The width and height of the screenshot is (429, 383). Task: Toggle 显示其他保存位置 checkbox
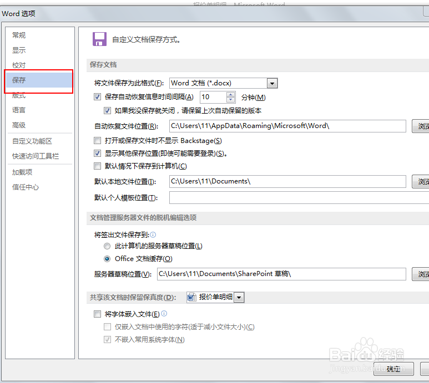97,153
